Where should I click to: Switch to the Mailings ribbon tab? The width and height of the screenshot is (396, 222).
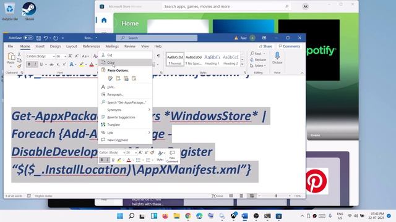[x=112, y=46]
